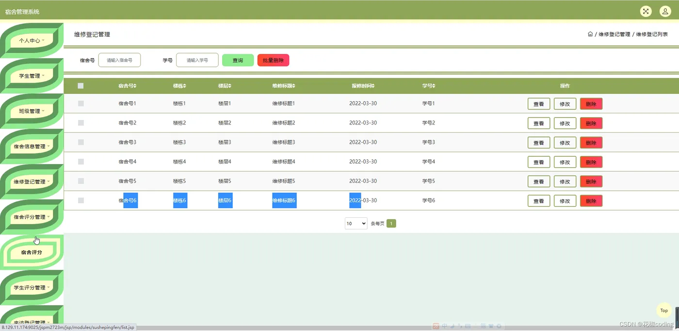Image resolution: width=679 pixels, height=331 pixels.
Task: Check the select-all header checkbox
Action: (81, 86)
